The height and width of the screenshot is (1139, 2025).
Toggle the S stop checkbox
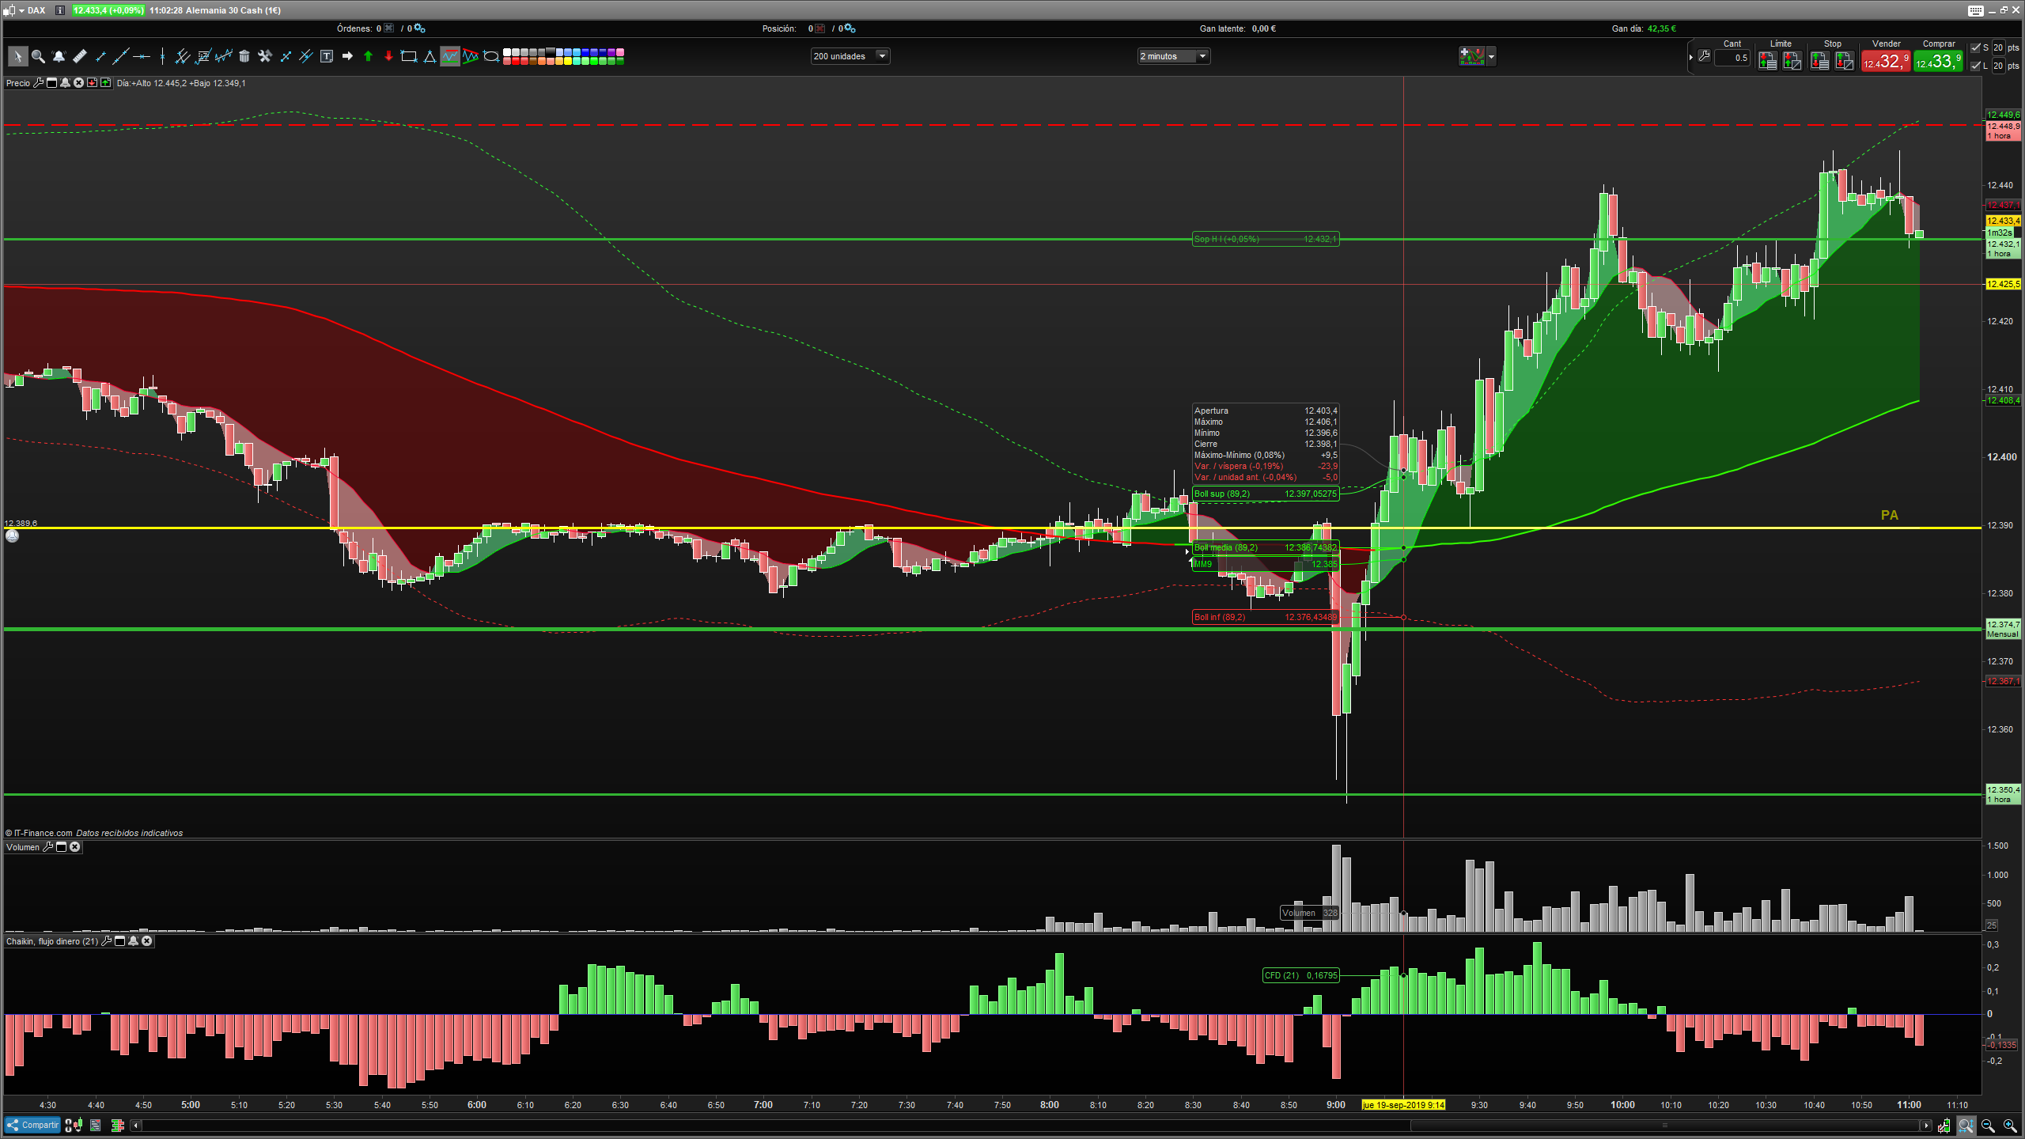(1976, 47)
